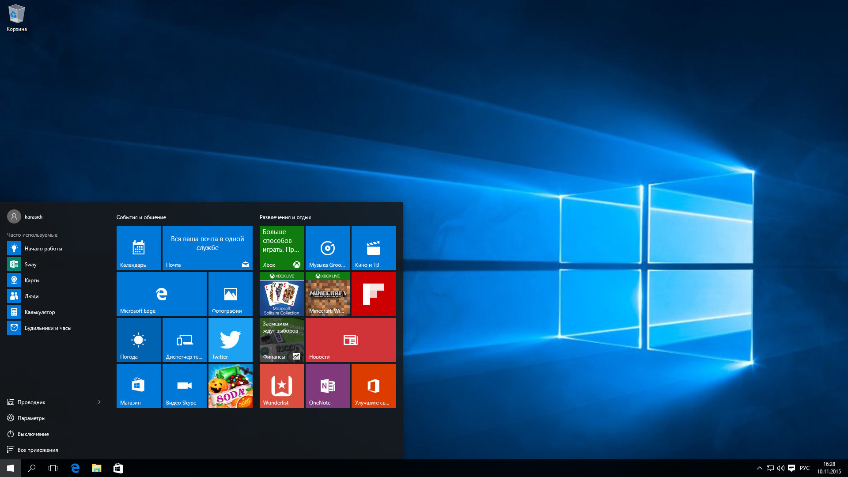848x477 pixels.
Task: Launch the Microsoft Edge tile
Action: (x=162, y=294)
